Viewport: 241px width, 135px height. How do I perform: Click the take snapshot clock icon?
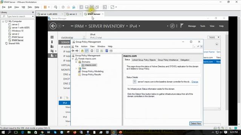point(63,7)
